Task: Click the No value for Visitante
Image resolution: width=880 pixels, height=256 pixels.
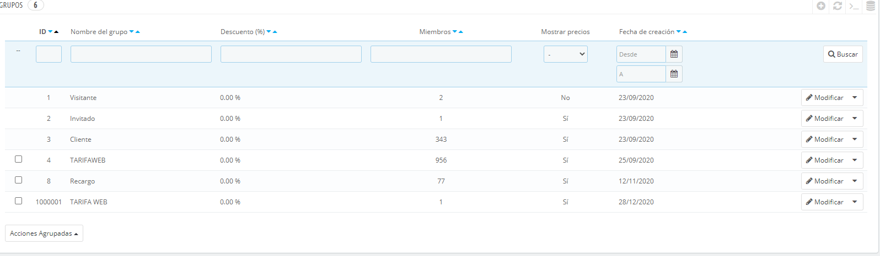Action: point(565,98)
